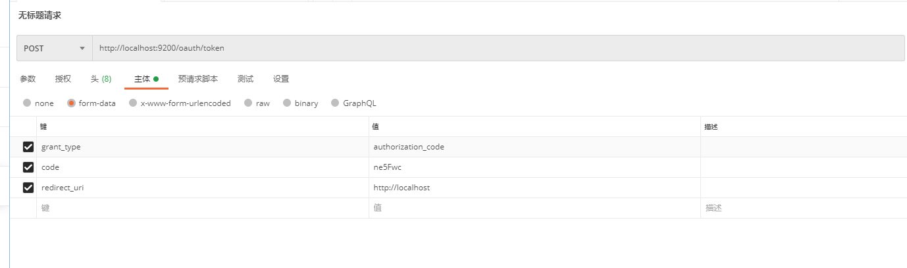This screenshot has width=907, height=268.
Task: Switch to the 参数 tab
Action: coord(28,79)
